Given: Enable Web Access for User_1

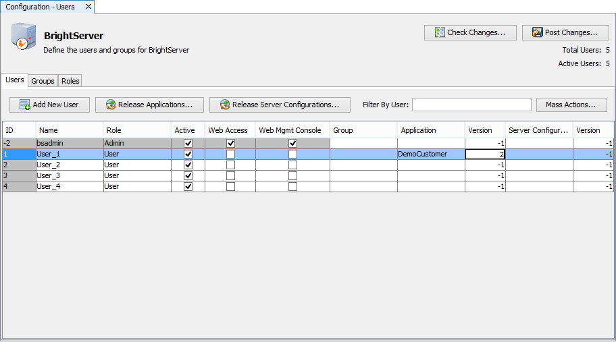Looking at the screenshot, I should click(x=230, y=154).
